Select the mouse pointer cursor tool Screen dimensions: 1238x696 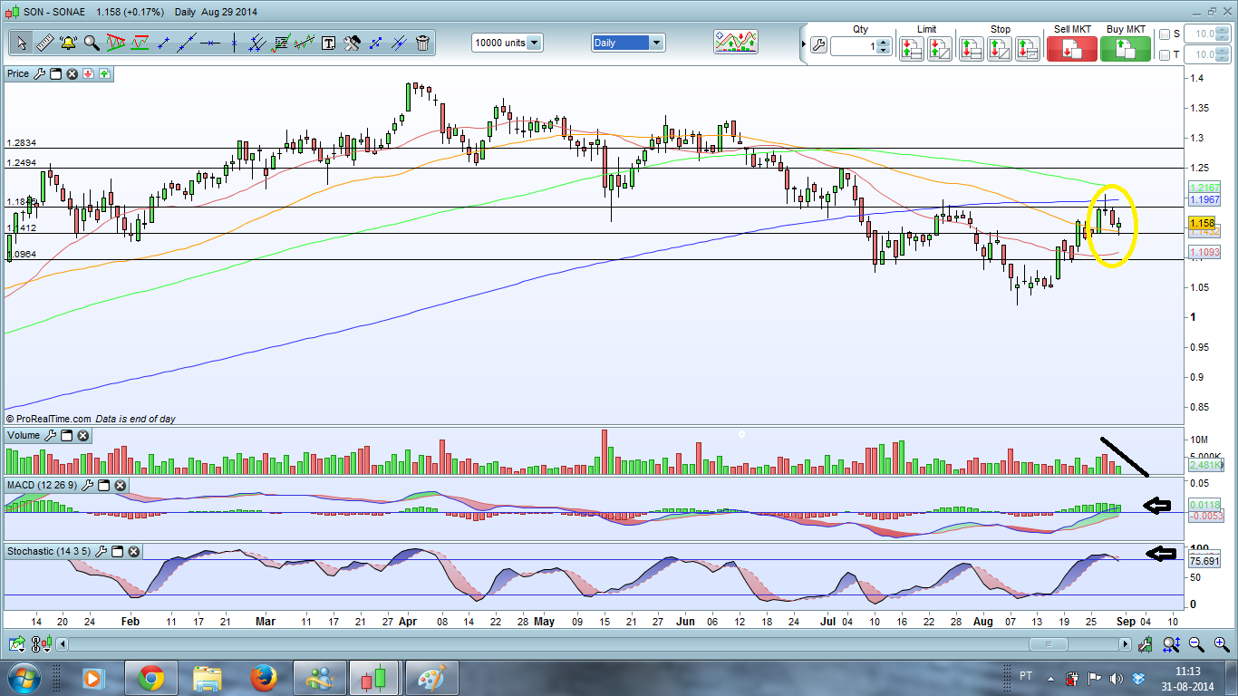[20, 43]
